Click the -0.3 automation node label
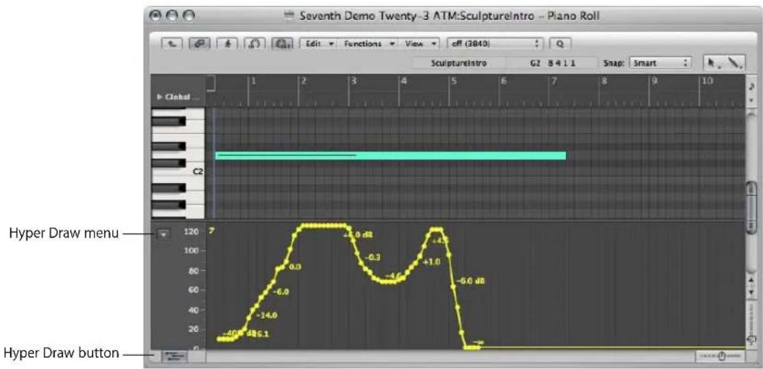763x369 pixels. (372, 256)
